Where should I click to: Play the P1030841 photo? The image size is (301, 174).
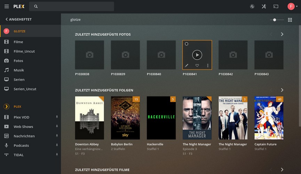pos(197,55)
